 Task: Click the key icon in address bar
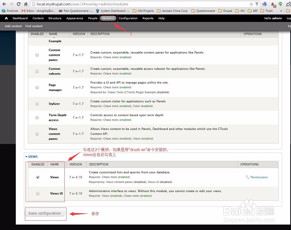pyautogui.click(x=257, y=4)
